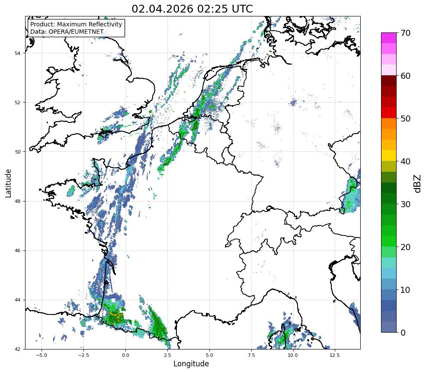This screenshot has height=372, width=426.
Task: Click the latitude tick label 42
Action: coord(17,349)
